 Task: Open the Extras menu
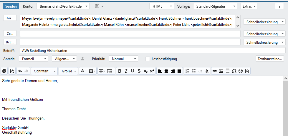coord(249,6)
